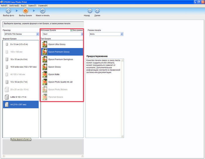205x159 pixels.
Task: Select the text Epson Premium Semigloss
Action: pyautogui.click(x=61, y=59)
